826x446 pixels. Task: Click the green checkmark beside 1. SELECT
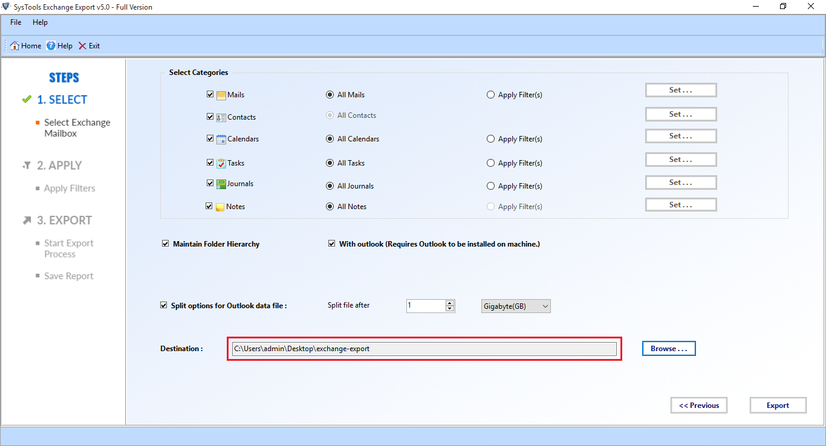tap(27, 99)
